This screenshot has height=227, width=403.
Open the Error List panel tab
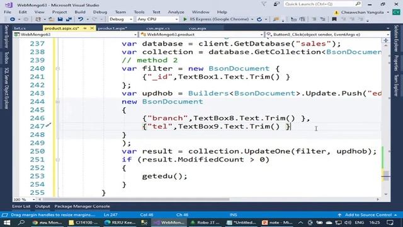[x=21, y=206]
